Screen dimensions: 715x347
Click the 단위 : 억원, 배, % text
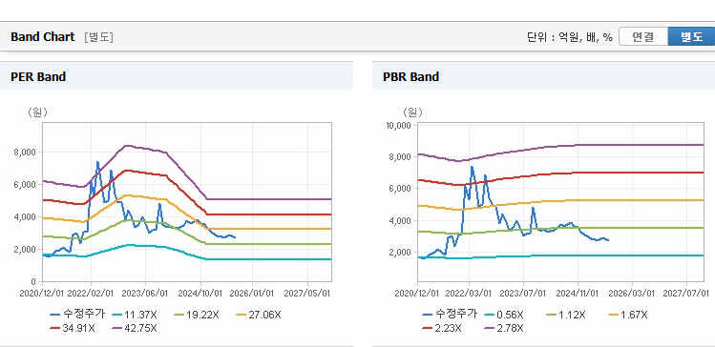[x=570, y=37]
